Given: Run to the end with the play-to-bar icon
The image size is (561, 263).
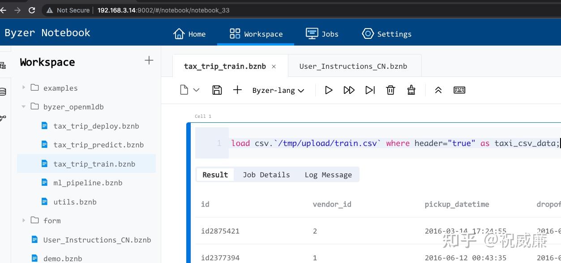Looking at the screenshot, I should (x=370, y=90).
